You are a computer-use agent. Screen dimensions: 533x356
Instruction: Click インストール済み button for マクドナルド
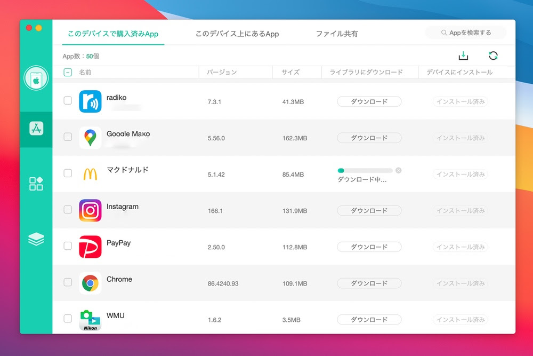(461, 174)
